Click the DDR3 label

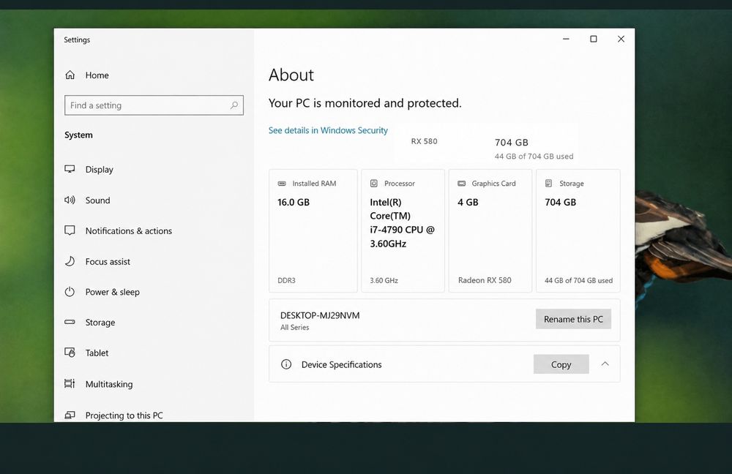click(286, 280)
